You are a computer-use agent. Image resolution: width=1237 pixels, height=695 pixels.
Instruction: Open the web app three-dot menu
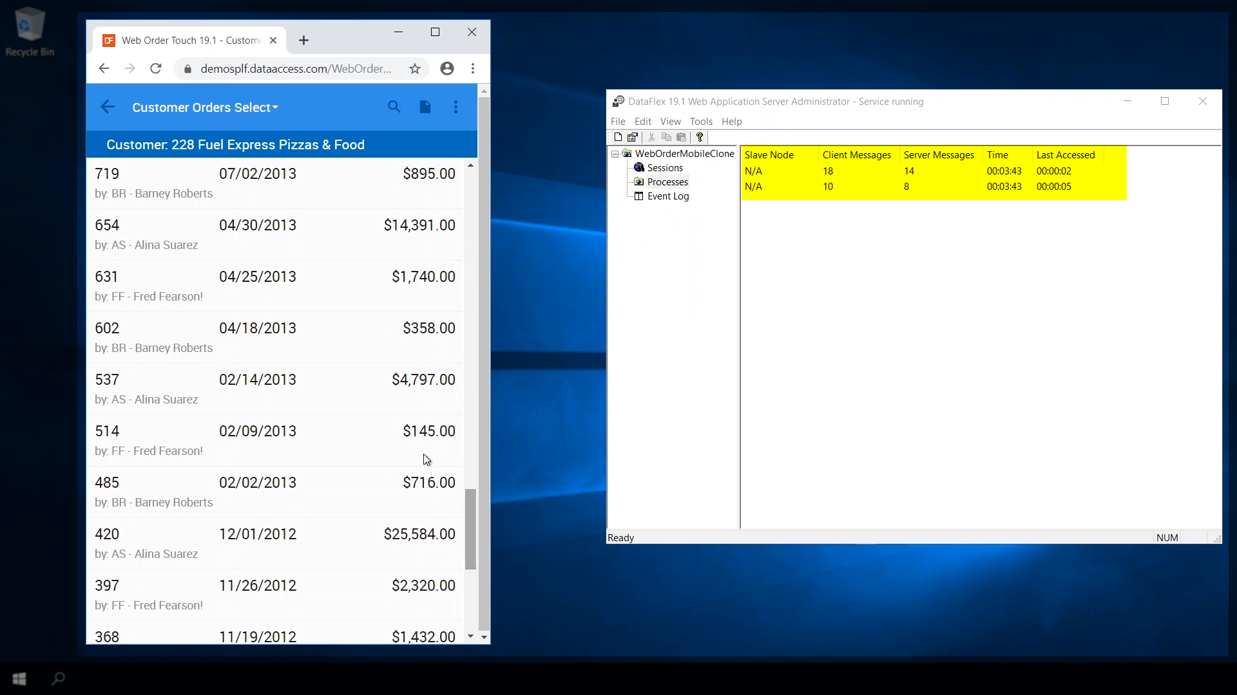pyautogui.click(x=456, y=107)
